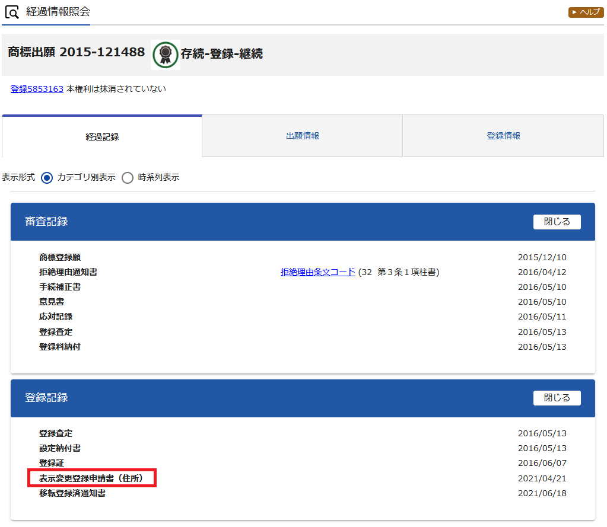The height and width of the screenshot is (527, 607).
Task: Select the 時系列表示 radio button
Action: point(128,178)
